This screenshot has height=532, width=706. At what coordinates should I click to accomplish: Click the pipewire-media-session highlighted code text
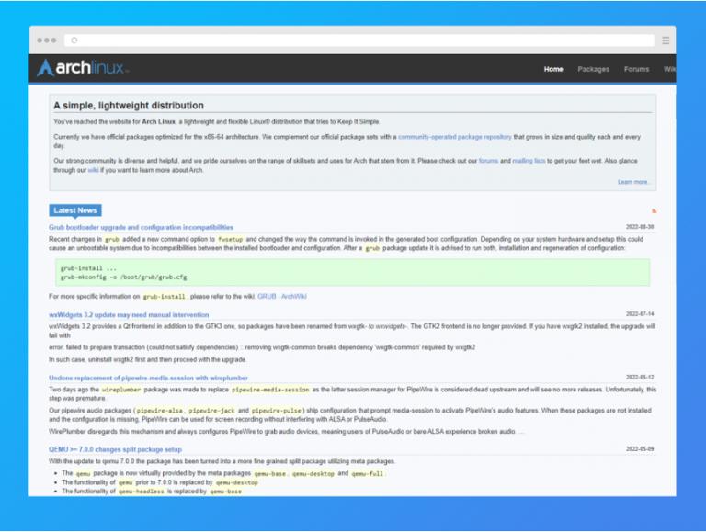point(270,390)
